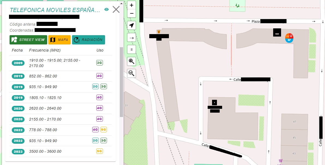Click building number 47 on the map
Viewport: 325px width, 165px height.
pos(294,122)
